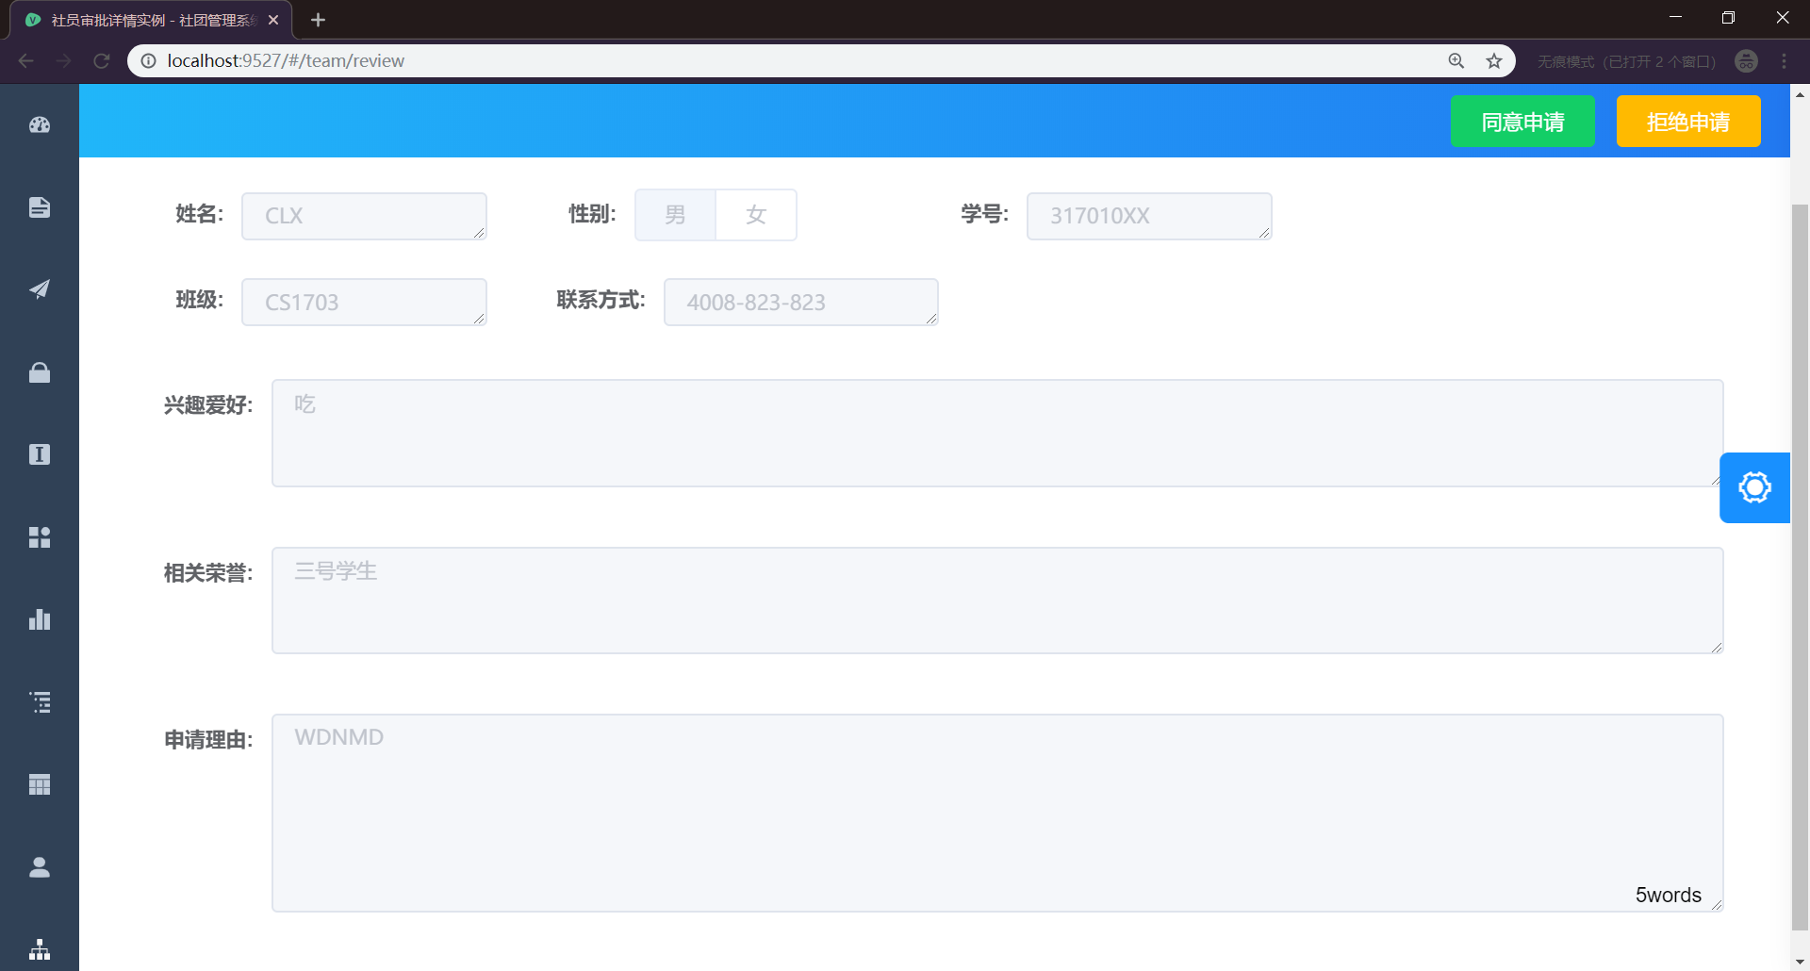Viewport: 1810px width, 971px height.
Task: Switch to the 社员审批详情实例 browser tab
Action: (151, 20)
